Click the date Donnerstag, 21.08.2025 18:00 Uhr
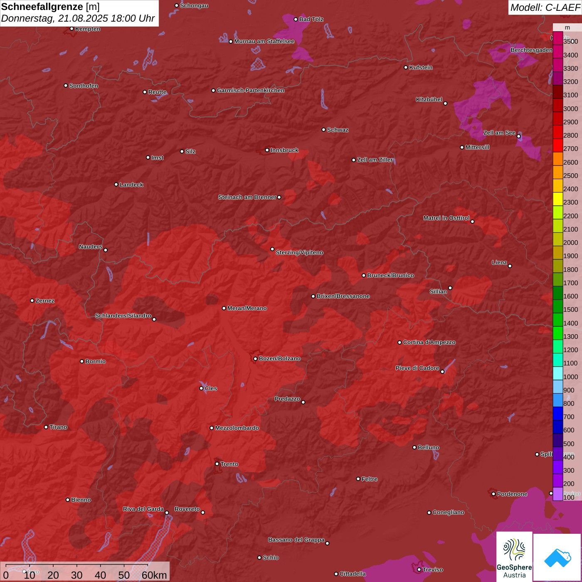The image size is (582, 582). pyautogui.click(x=78, y=19)
